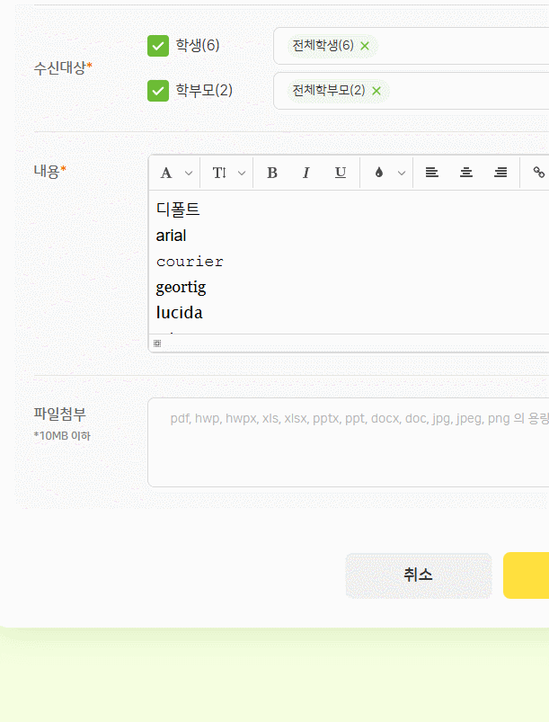Open the font family dropdown
Screen dimensions: 549x722
pyautogui.click(x=175, y=173)
